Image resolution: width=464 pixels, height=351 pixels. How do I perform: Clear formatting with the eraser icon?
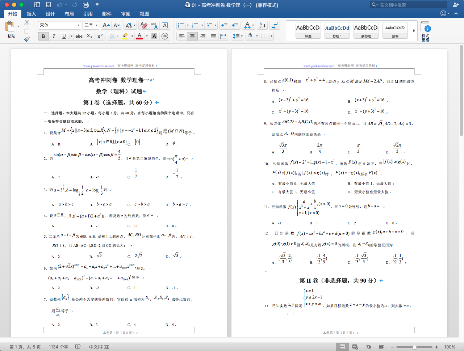tap(143, 25)
